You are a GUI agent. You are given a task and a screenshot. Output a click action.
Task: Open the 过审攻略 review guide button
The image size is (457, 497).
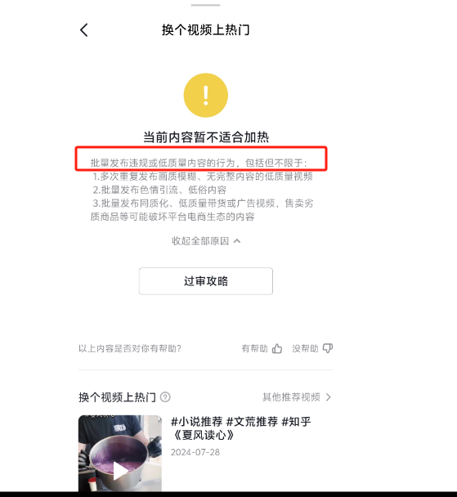tap(206, 281)
